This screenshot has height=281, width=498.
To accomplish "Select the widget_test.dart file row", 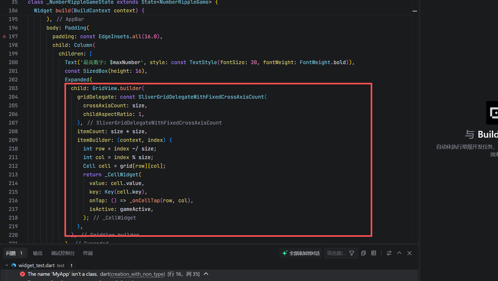I will pos(209,265).
